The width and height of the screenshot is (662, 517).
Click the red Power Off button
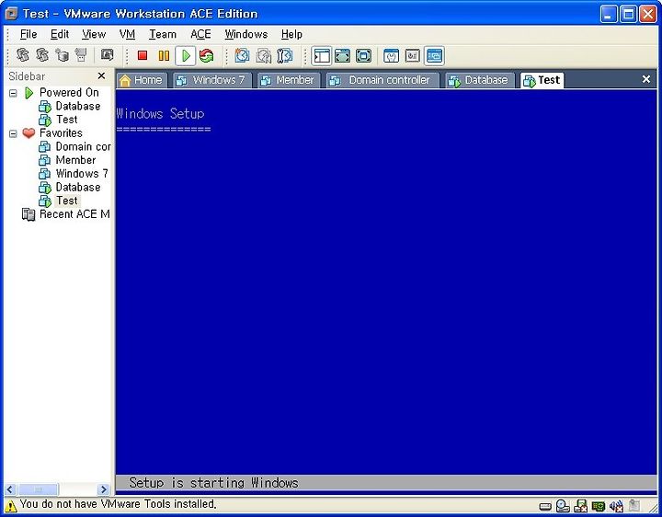[x=143, y=55]
